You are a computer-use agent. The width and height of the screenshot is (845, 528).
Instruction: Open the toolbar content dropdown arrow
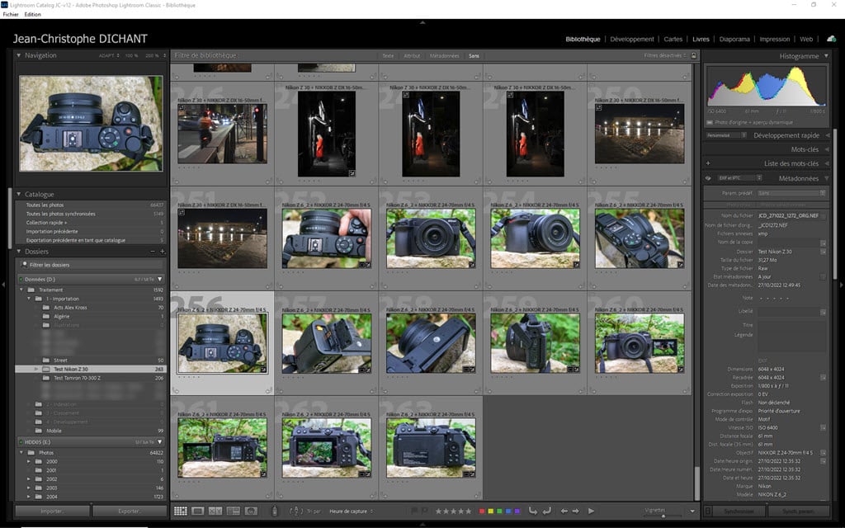692,511
